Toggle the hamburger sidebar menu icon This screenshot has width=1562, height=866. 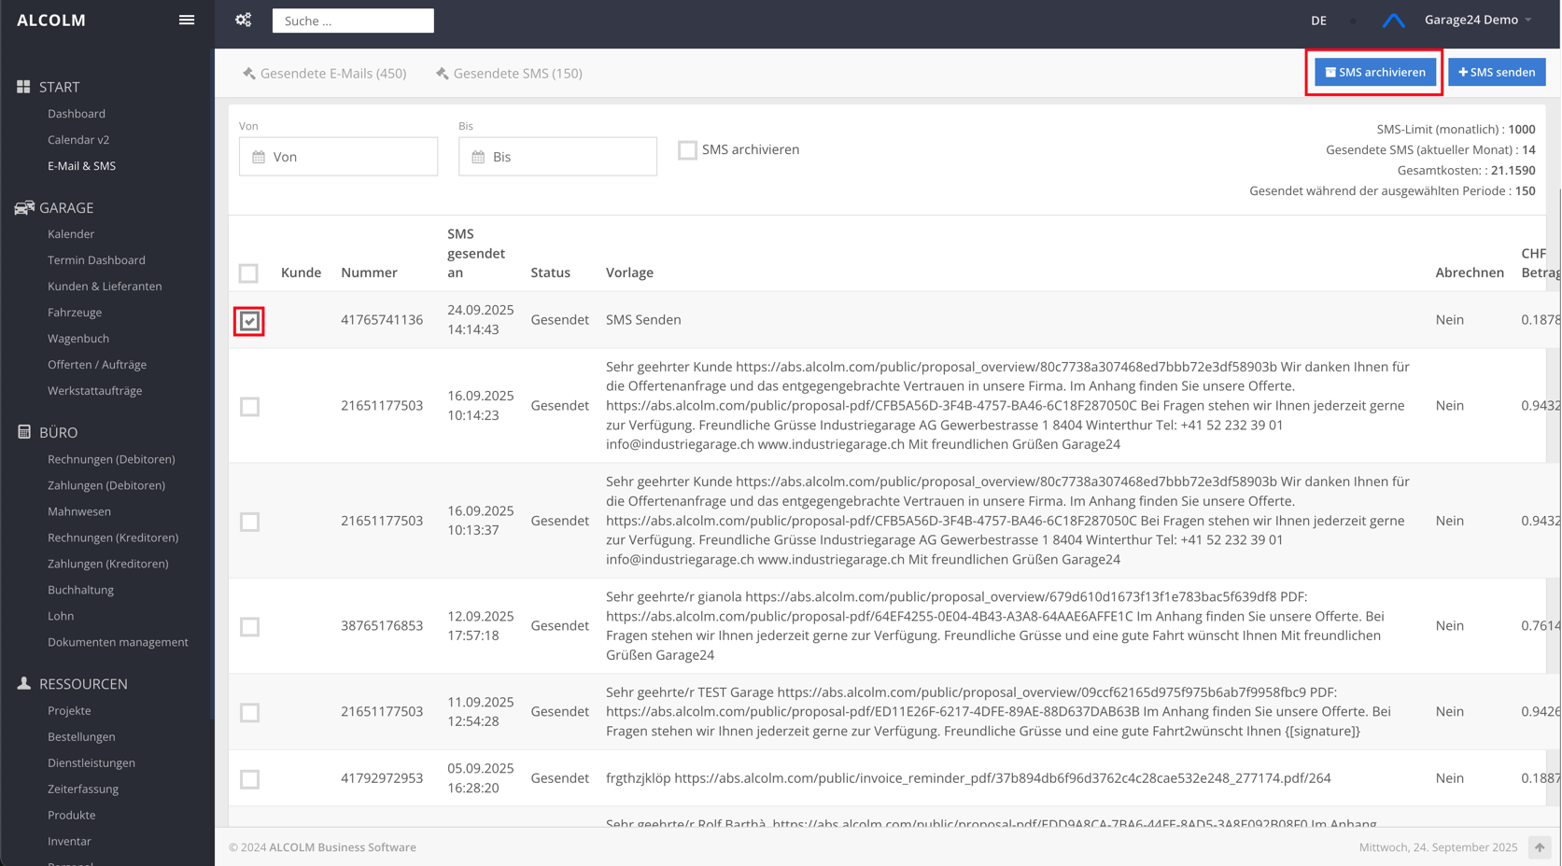click(x=187, y=20)
